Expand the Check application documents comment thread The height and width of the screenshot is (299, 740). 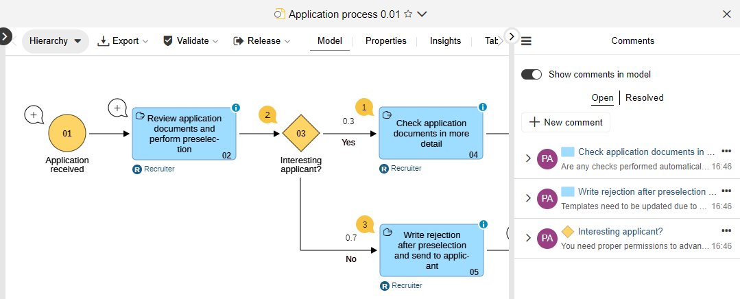coord(528,158)
